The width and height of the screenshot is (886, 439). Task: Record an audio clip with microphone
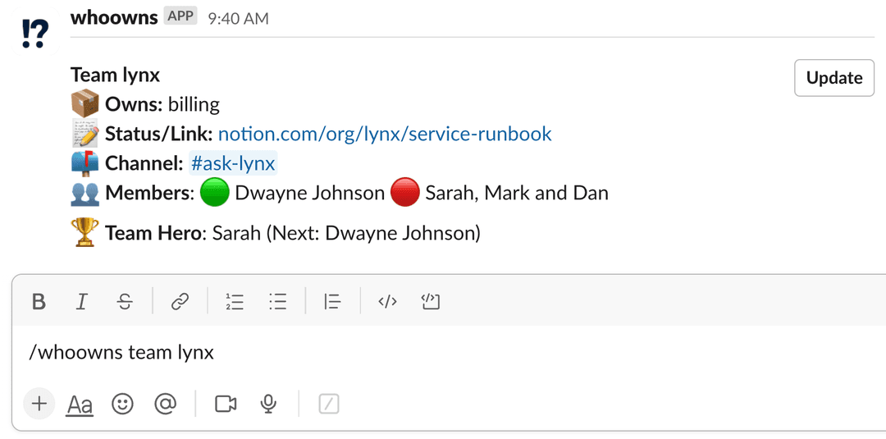(x=267, y=404)
